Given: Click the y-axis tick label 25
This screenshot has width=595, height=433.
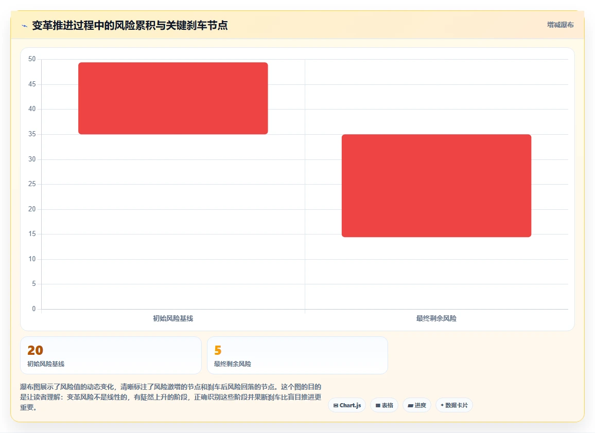Looking at the screenshot, I should tap(32, 184).
